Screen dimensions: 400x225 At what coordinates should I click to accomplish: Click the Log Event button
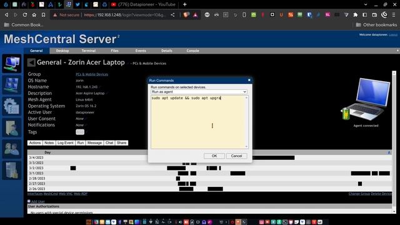[x=65, y=143]
